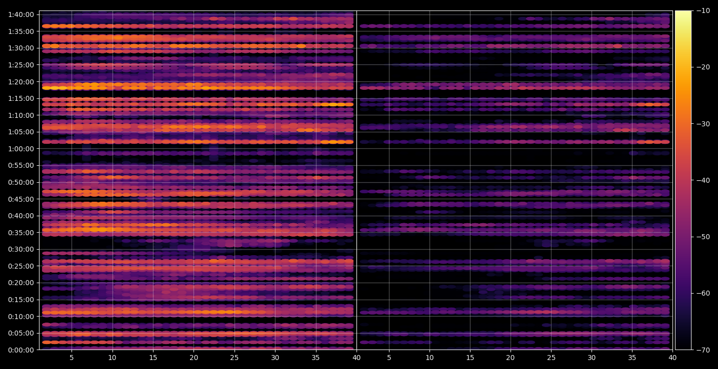The width and height of the screenshot is (718, 369).
Task: Click the 0:40:00 y-axis tick label
Action: 21,216
